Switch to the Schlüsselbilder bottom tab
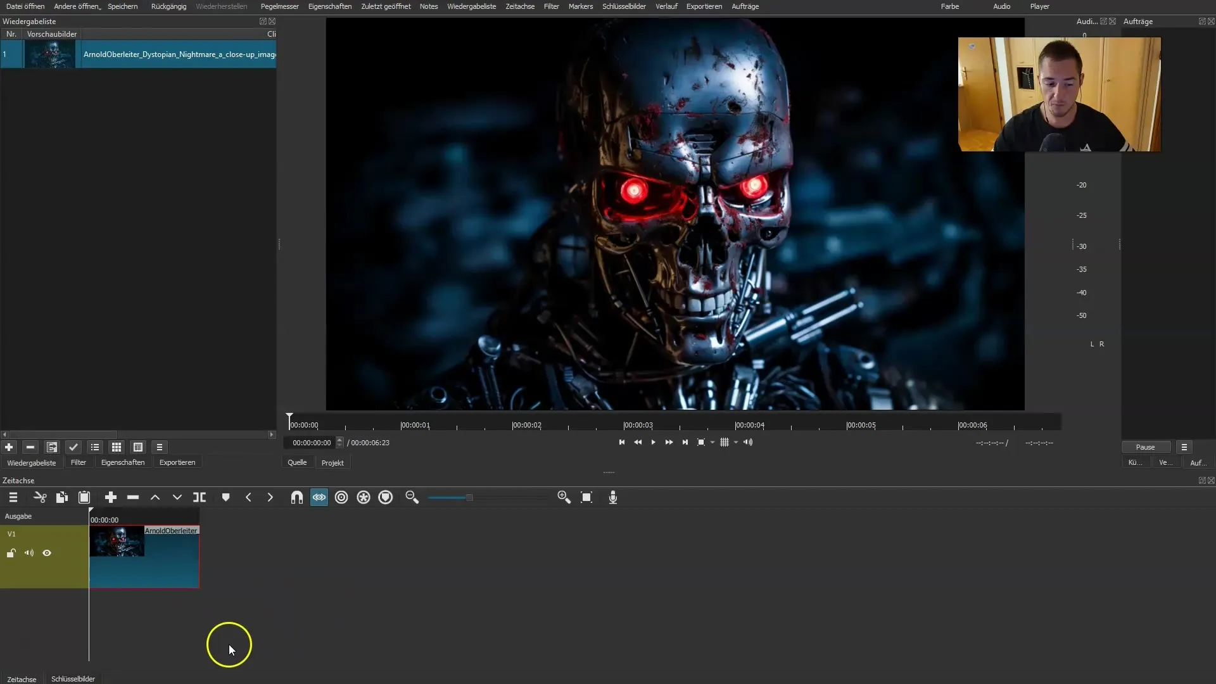 coord(73,679)
